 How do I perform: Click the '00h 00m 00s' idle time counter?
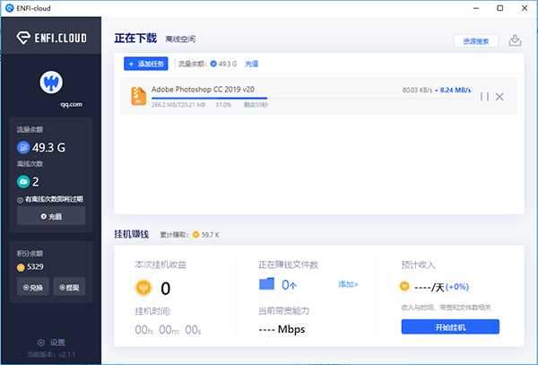click(168, 330)
